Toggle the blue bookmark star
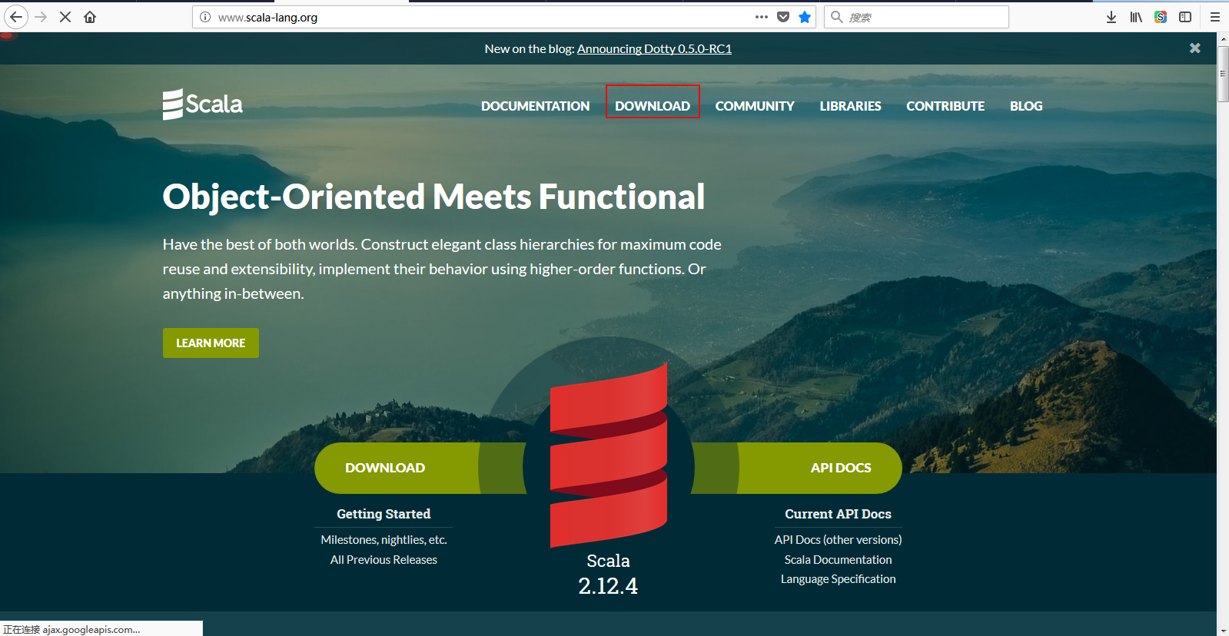 coord(805,17)
